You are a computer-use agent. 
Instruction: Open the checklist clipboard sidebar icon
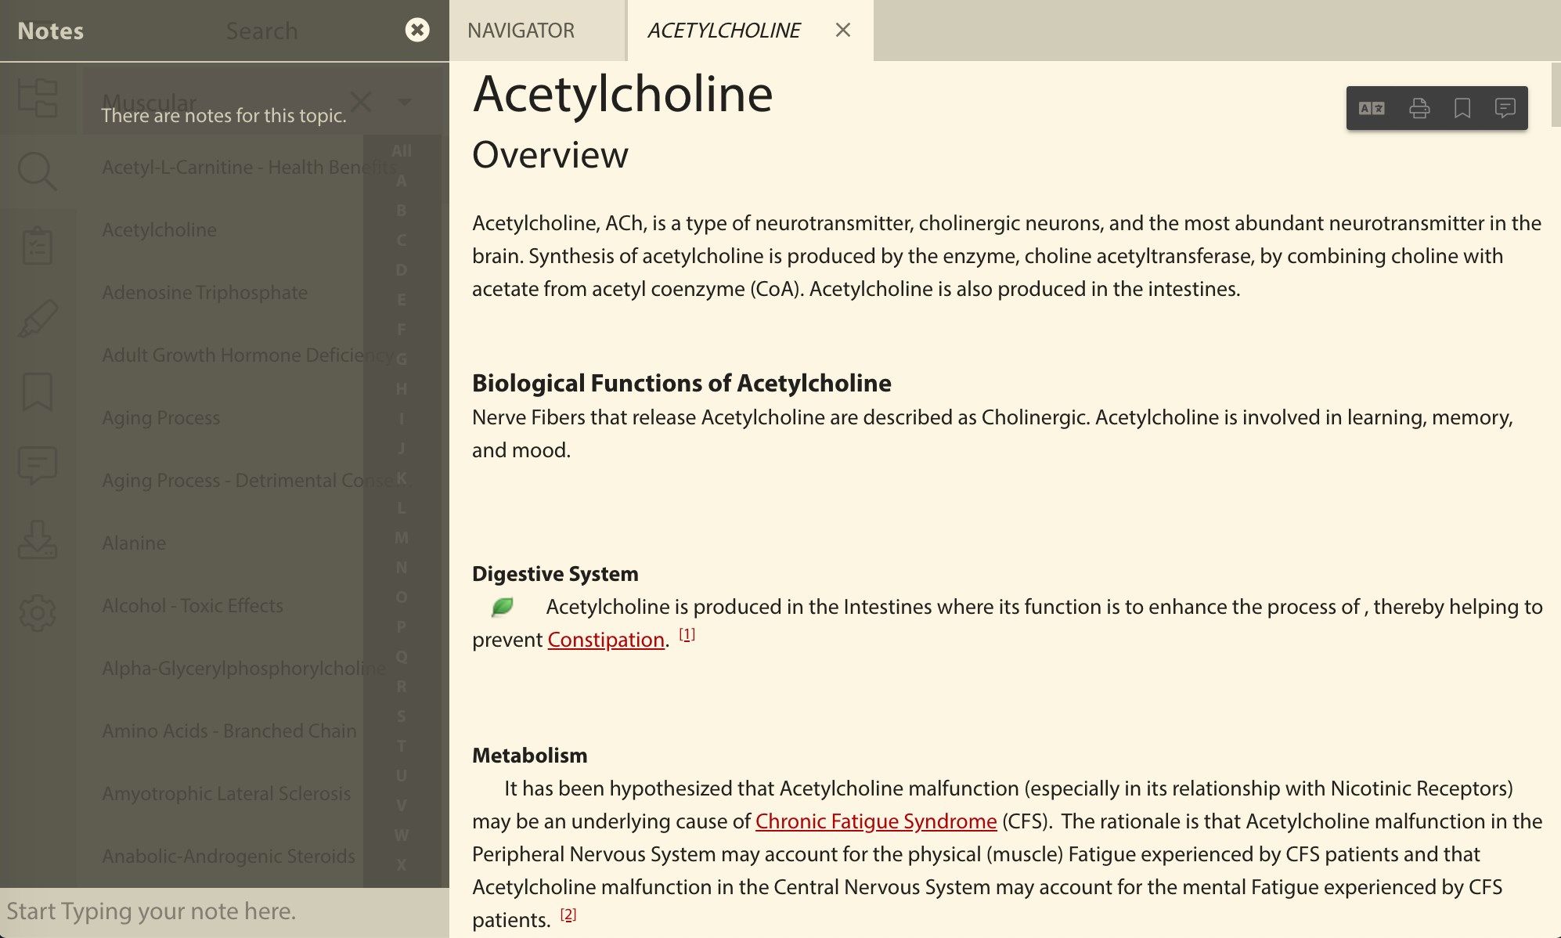[x=38, y=245]
